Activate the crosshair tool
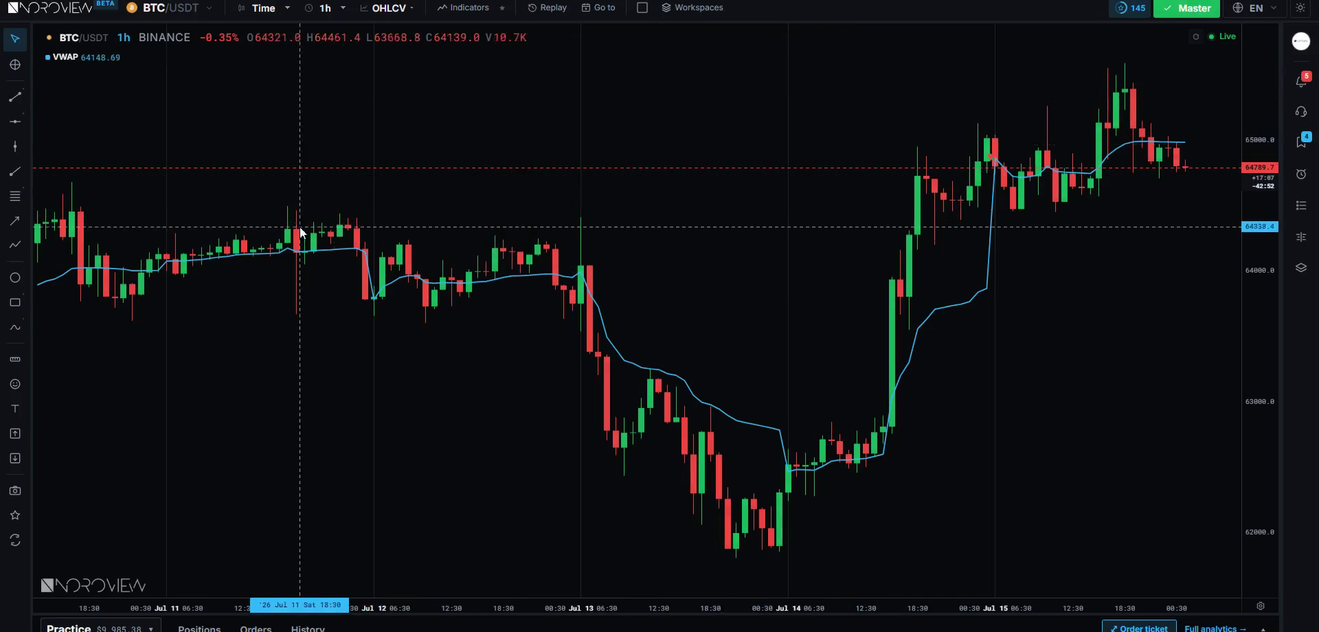Viewport: 1319px width, 632px height. (x=15, y=65)
